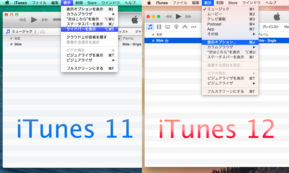The width and height of the screenshot is (289, 173).
Task: Click the fast-forward button in iTunes 12
Action: 188,17
